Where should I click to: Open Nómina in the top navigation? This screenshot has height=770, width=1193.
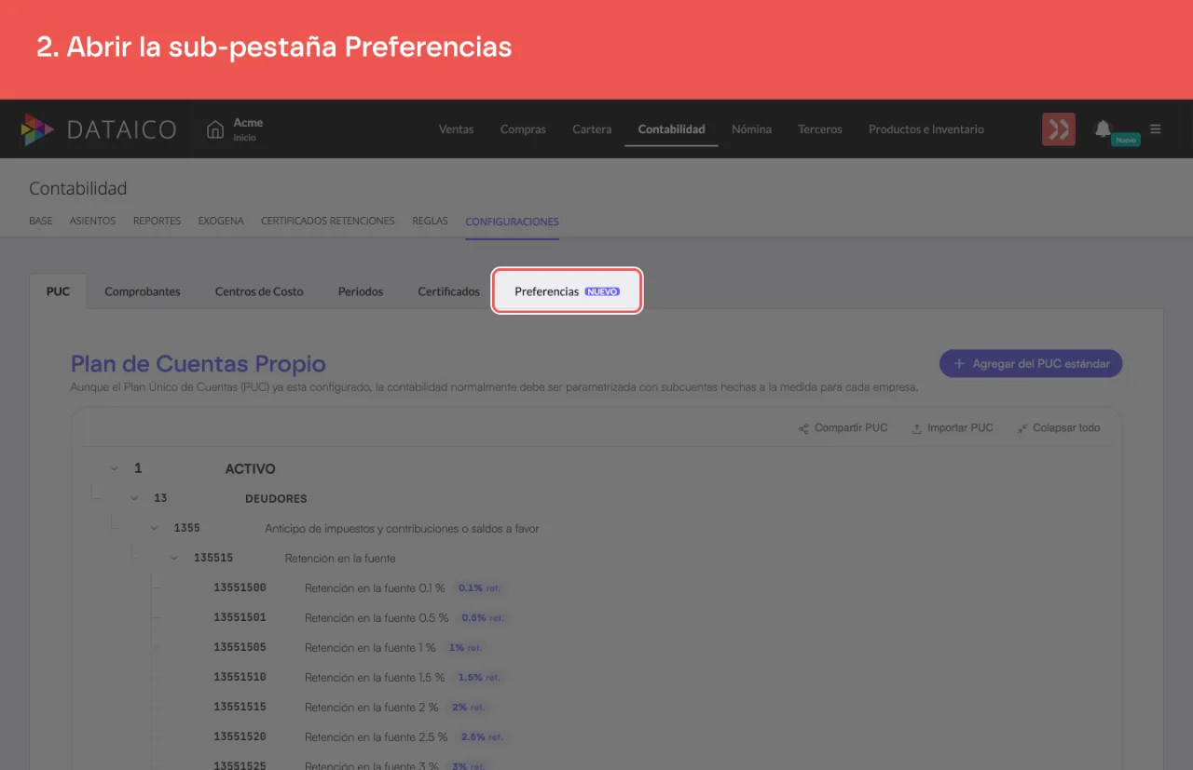pyautogui.click(x=751, y=129)
